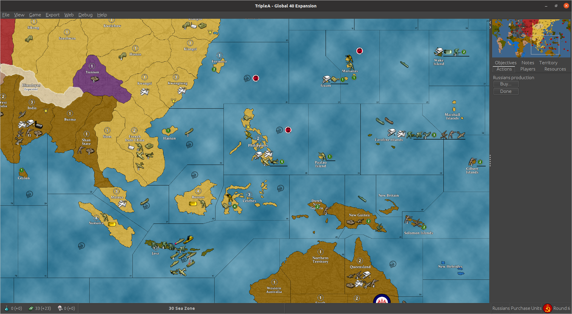Select the tank unit in Hunan
This screenshot has height=314, width=572.
122,56
